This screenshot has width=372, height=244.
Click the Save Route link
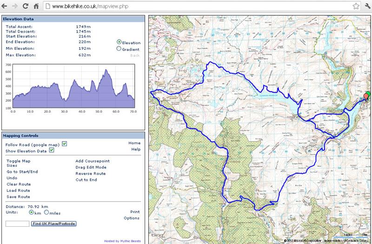coord(18,197)
